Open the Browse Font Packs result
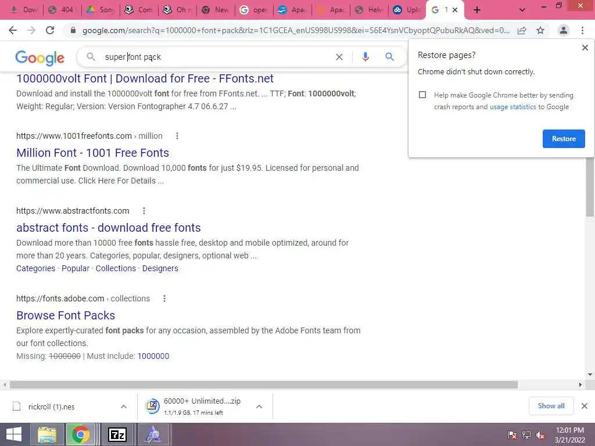 tap(66, 315)
